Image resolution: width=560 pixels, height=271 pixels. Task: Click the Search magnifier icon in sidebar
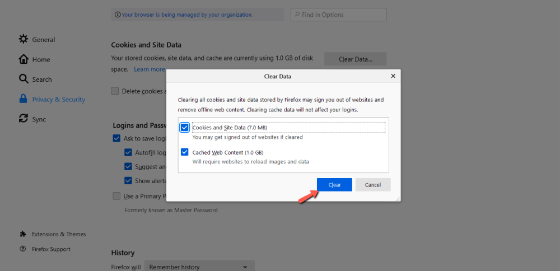tap(24, 80)
